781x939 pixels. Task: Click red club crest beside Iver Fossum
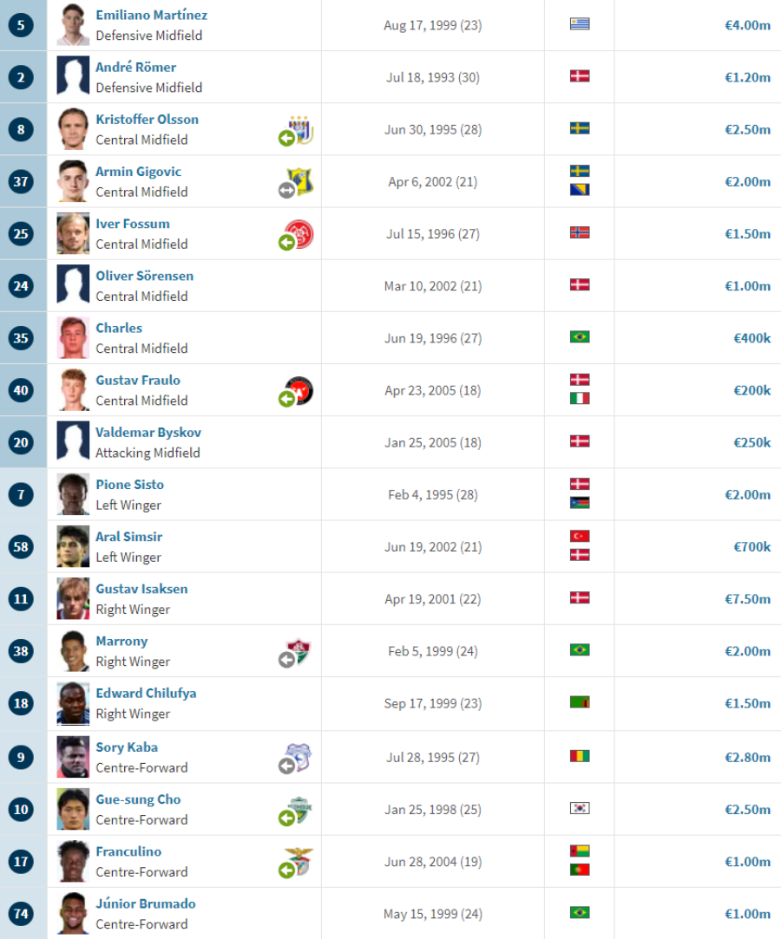point(300,233)
